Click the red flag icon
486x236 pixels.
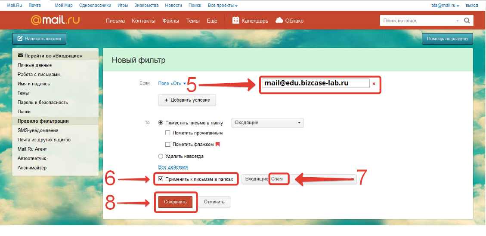point(217,145)
